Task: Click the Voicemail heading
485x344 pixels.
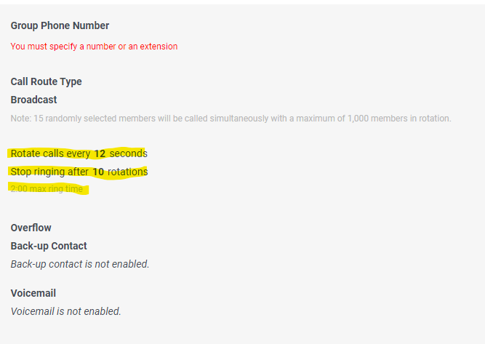Action: [33, 293]
